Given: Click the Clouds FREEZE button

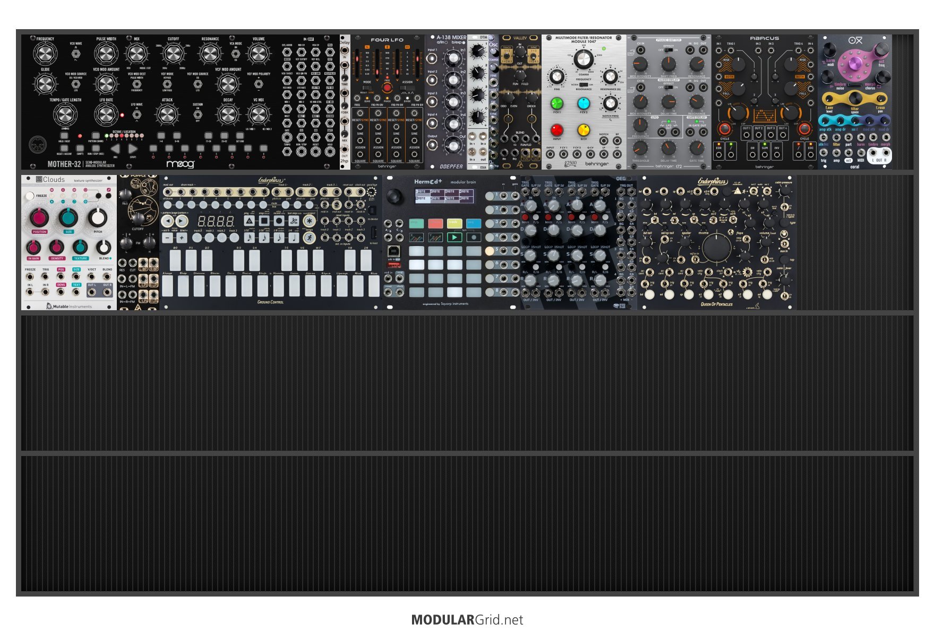Looking at the screenshot, I should click(30, 196).
